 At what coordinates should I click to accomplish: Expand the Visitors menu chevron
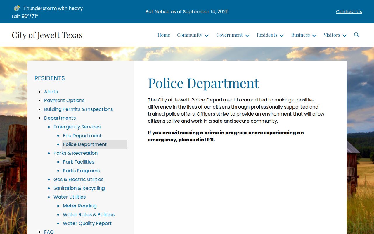pos(344,35)
